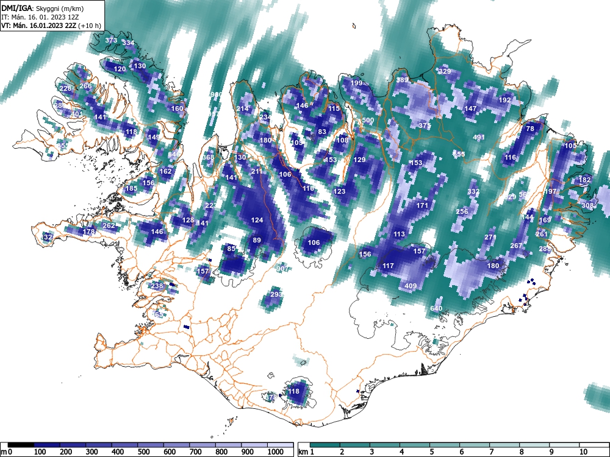
Task: Click the visibility value '185' on the map
Action: (x=132, y=189)
